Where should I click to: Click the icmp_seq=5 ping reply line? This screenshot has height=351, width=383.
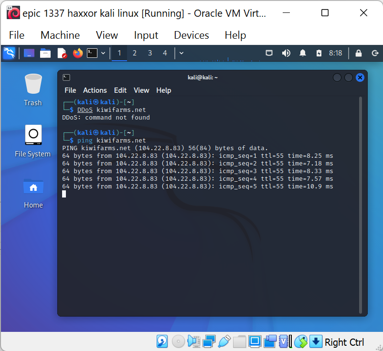pyautogui.click(x=198, y=186)
